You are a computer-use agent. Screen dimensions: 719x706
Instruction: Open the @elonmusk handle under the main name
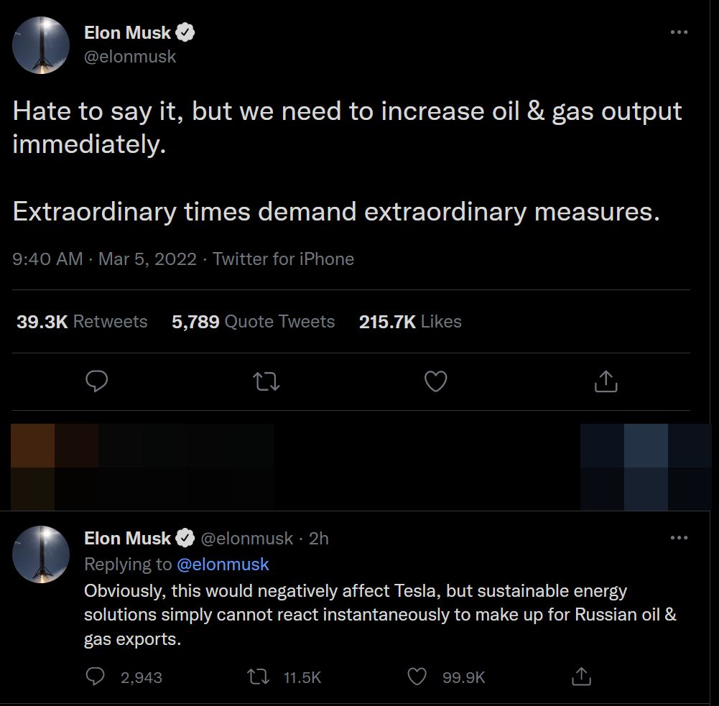(130, 57)
